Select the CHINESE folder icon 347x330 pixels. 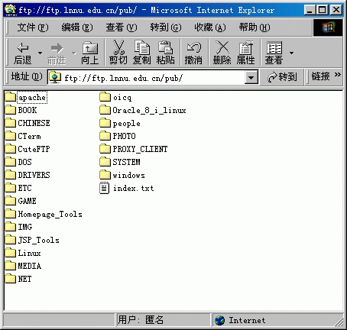(11, 123)
